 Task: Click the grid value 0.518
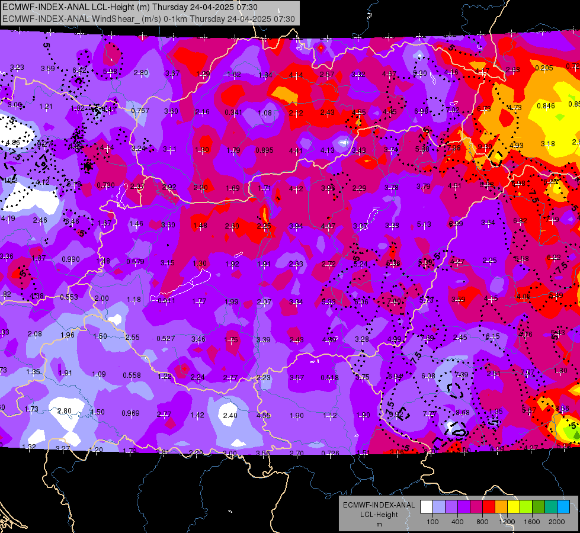(329, 377)
